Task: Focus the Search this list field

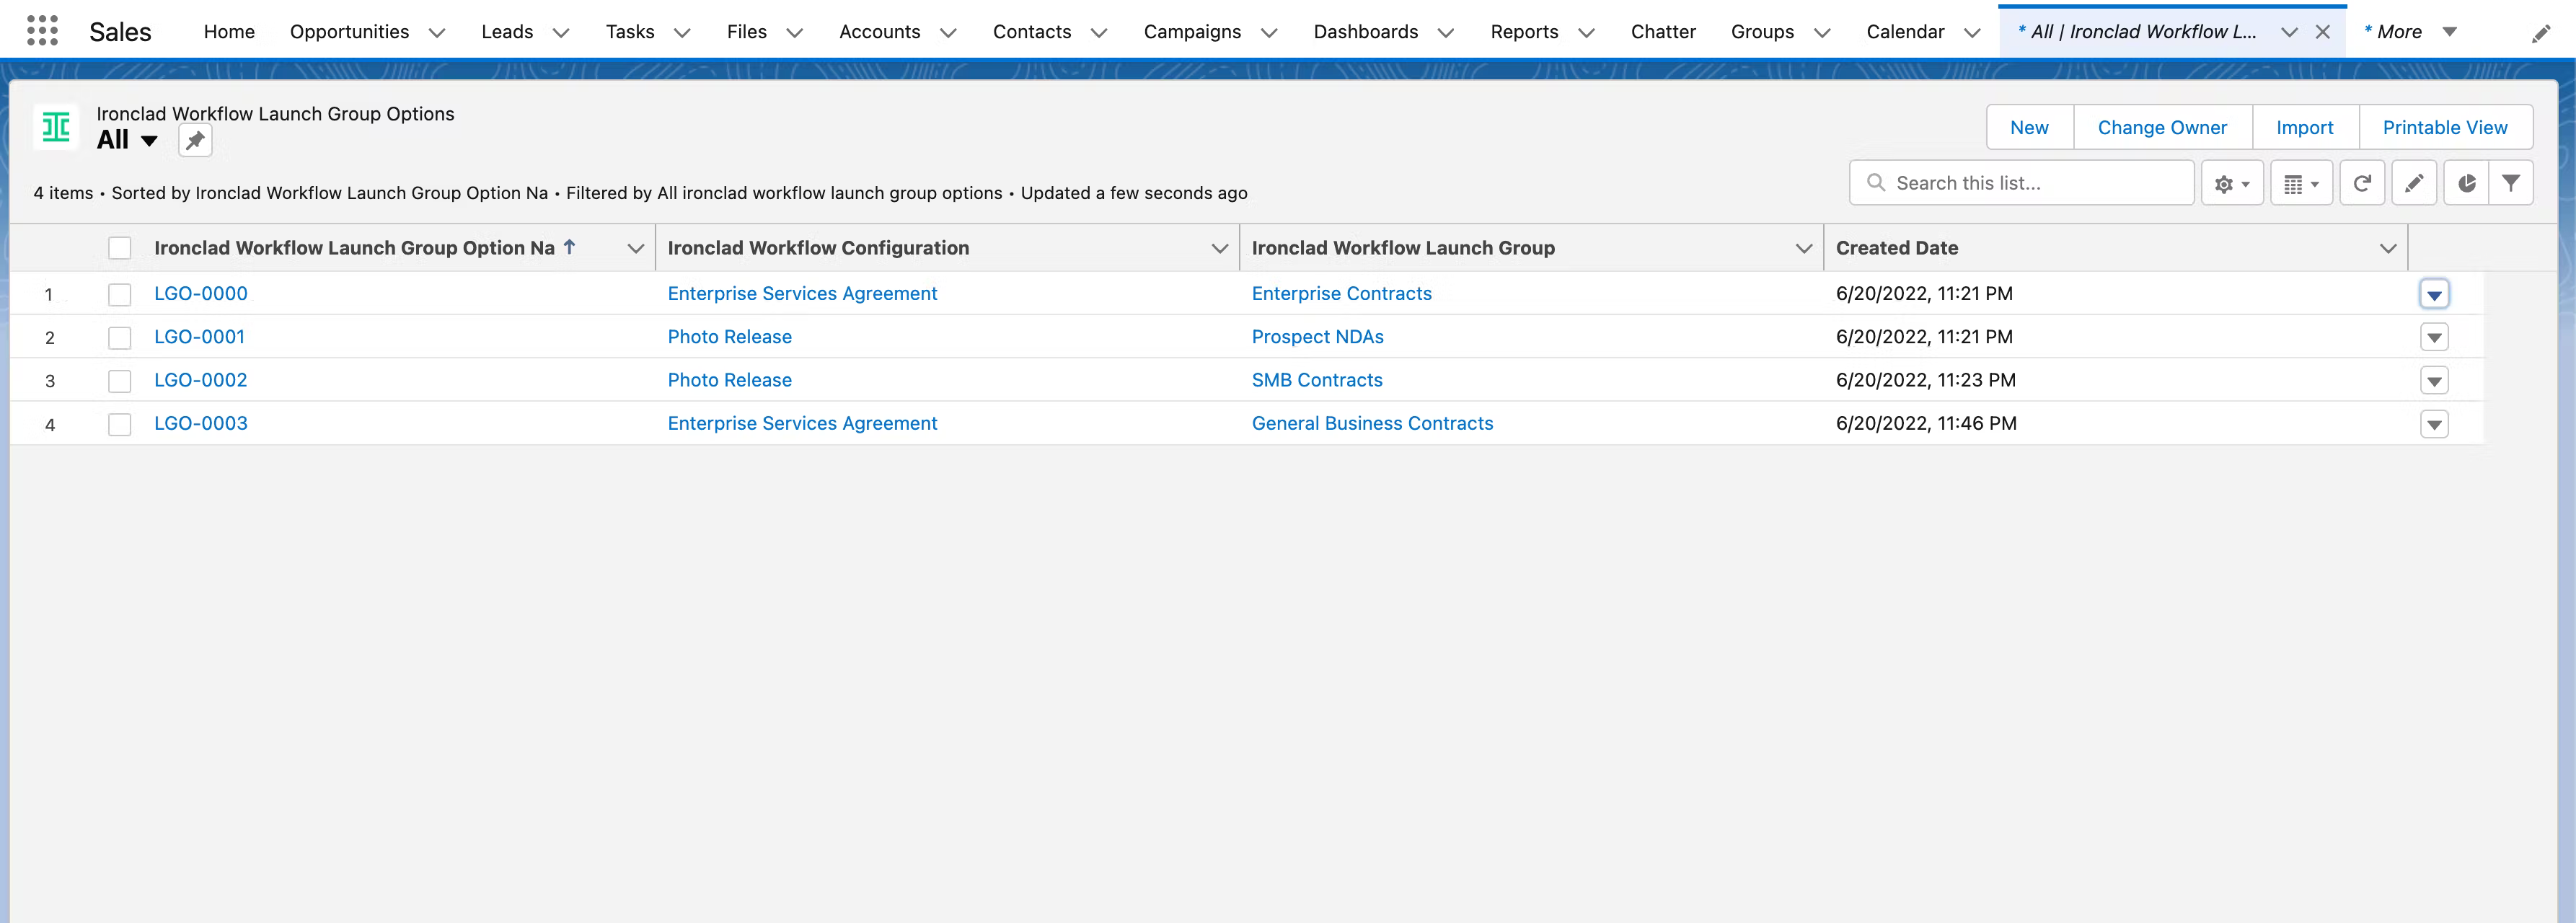Action: tap(2021, 183)
